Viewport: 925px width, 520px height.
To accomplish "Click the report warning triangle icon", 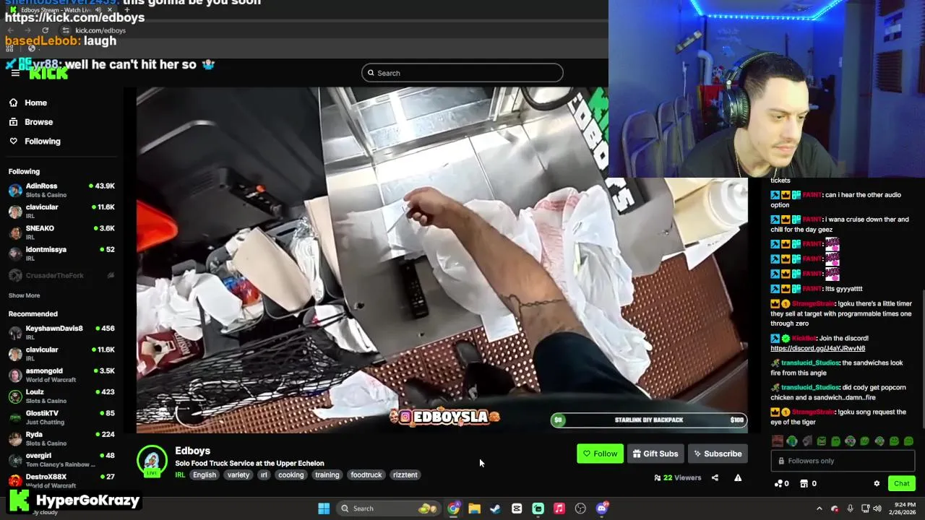I will pyautogui.click(x=738, y=477).
